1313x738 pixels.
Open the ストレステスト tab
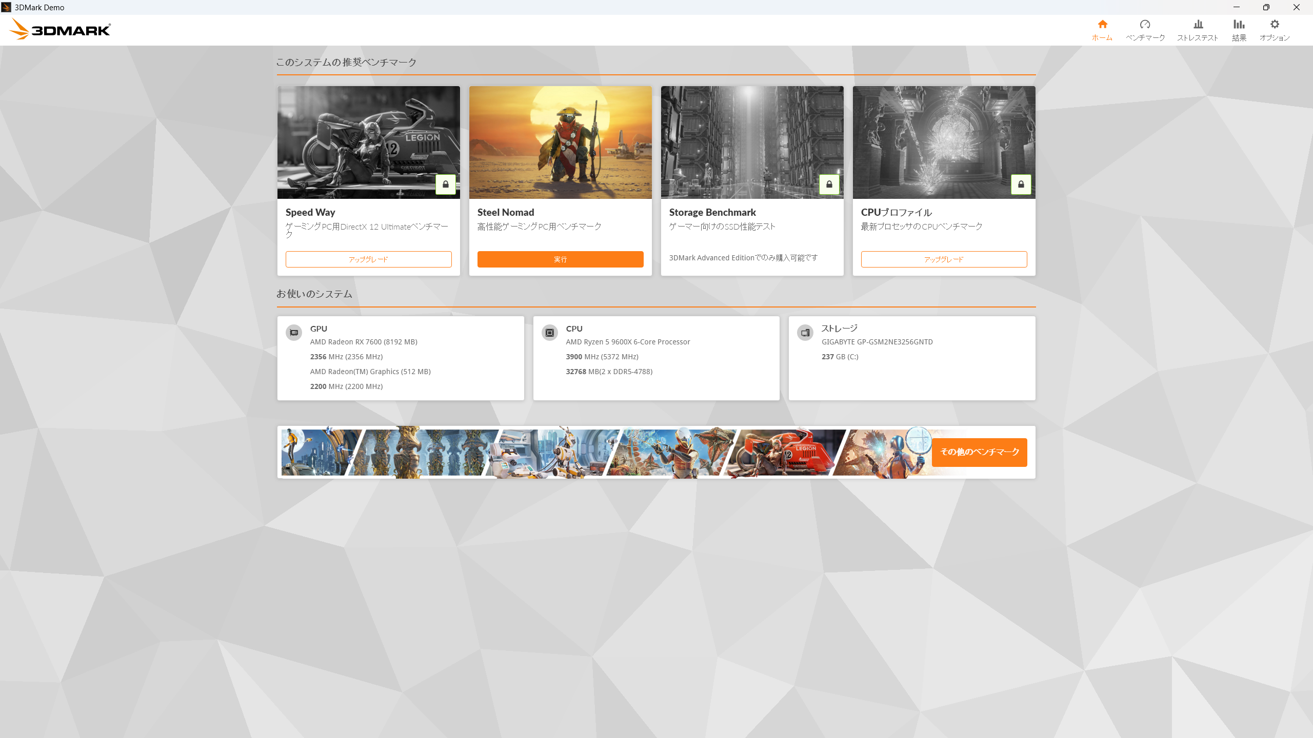[x=1198, y=30]
